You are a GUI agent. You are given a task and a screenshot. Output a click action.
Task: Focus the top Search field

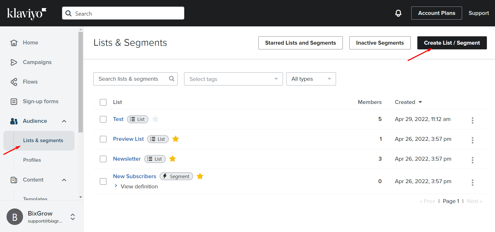[123, 13]
